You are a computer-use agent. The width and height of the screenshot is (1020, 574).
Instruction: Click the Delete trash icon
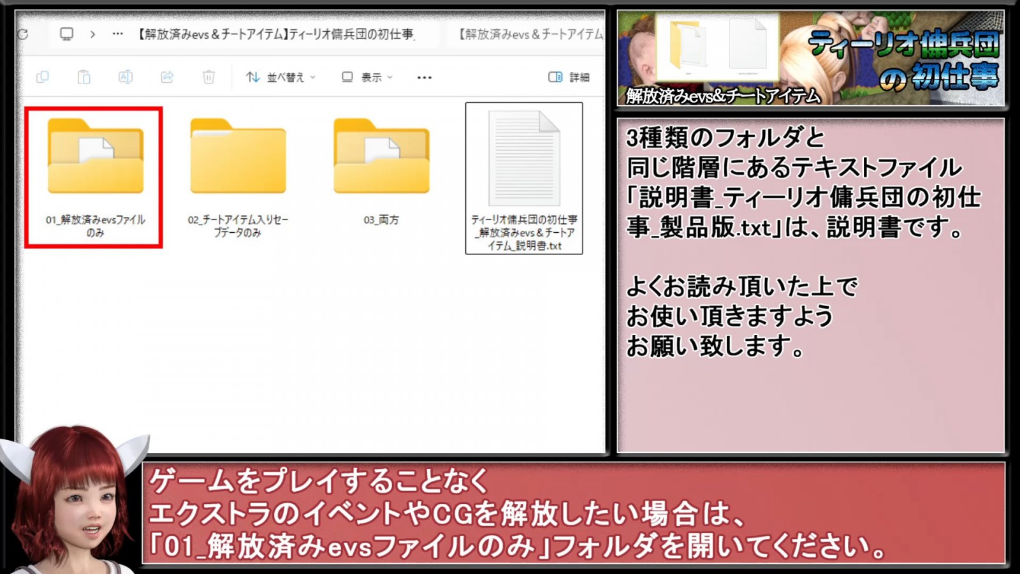pyautogui.click(x=208, y=77)
